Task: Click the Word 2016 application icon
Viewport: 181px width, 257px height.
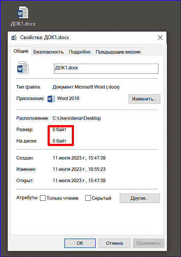Action: (x=51, y=99)
